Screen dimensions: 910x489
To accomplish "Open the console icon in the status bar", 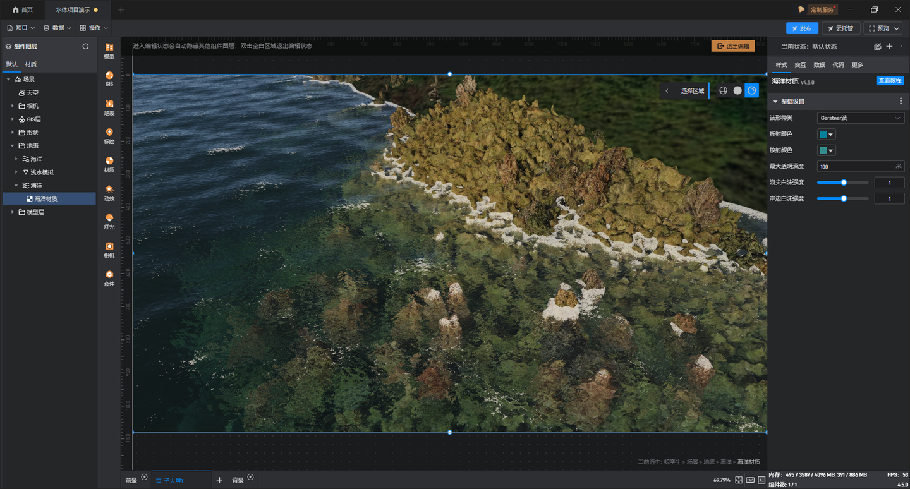I will click(x=761, y=480).
